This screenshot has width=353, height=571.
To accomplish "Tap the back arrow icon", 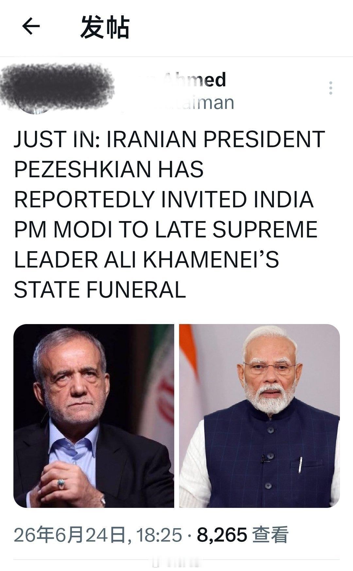I will click(31, 27).
